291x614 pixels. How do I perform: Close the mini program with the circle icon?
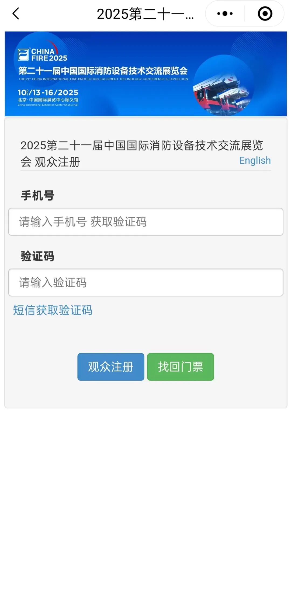(265, 14)
